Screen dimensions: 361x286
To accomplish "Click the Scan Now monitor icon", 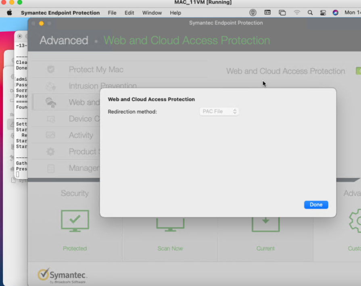I will coord(170,225).
